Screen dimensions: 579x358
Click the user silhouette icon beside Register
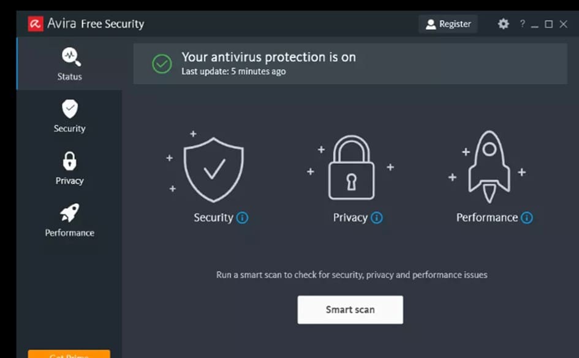click(x=433, y=24)
